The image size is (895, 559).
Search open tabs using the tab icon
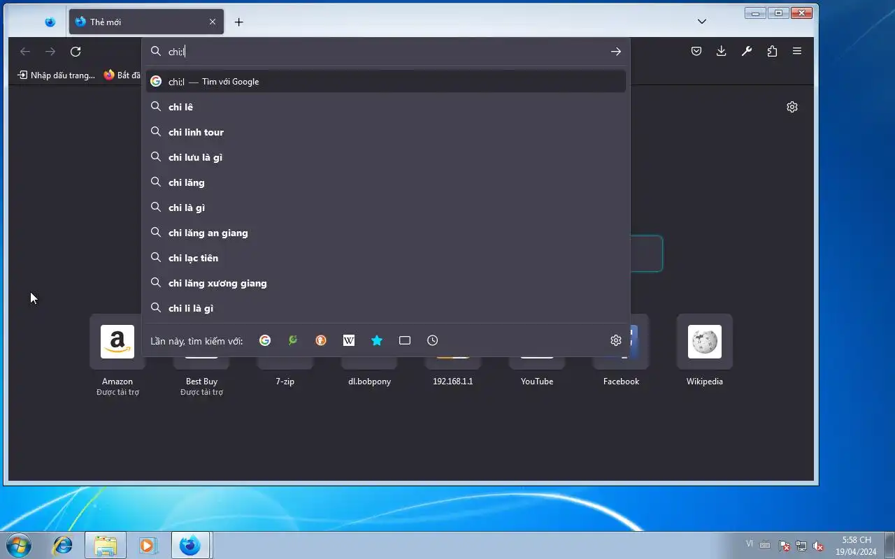pos(405,340)
